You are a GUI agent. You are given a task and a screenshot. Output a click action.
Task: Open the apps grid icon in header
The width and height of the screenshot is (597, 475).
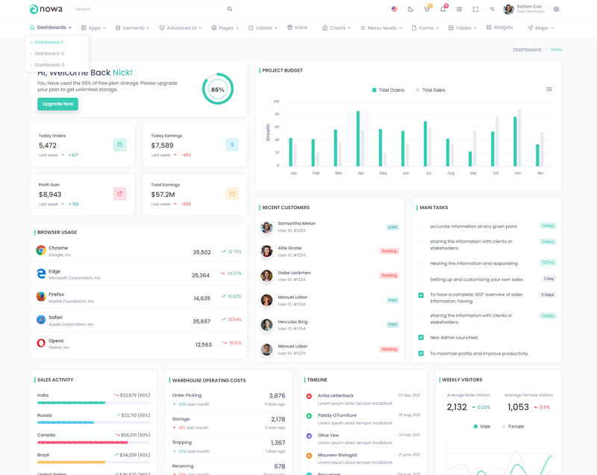tap(459, 9)
